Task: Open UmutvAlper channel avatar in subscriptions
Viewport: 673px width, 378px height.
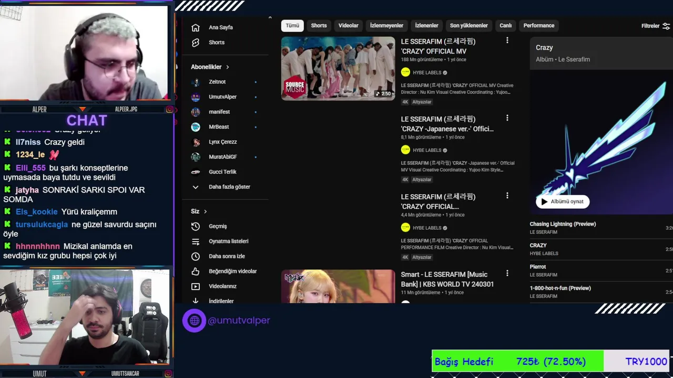Action: pyautogui.click(x=196, y=97)
